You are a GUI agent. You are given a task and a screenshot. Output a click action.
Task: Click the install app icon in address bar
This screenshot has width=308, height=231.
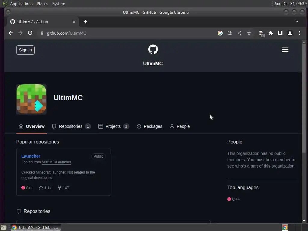click(x=229, y=33)
